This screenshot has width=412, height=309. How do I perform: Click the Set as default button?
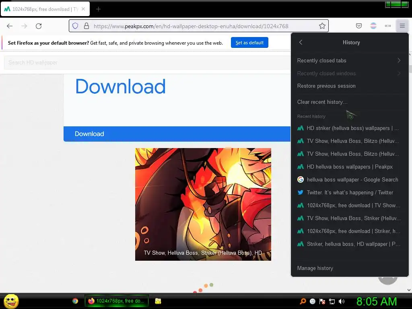click(x=249, y=43)
